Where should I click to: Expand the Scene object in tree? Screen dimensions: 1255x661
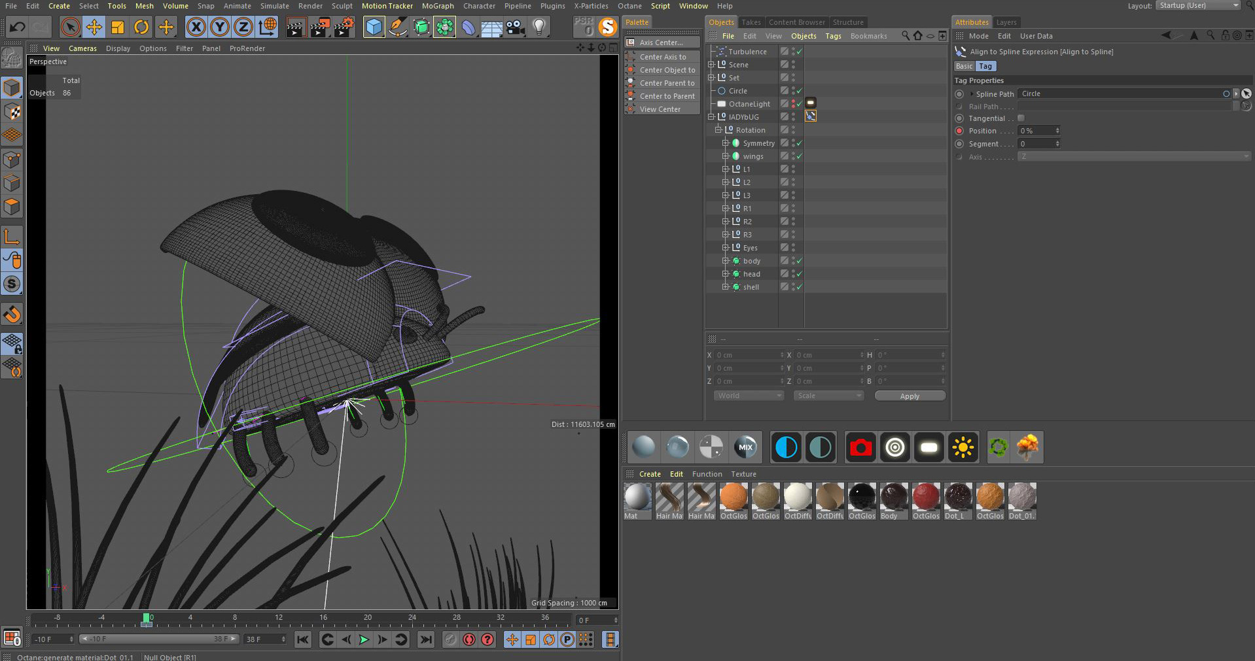tap(711, 65)
